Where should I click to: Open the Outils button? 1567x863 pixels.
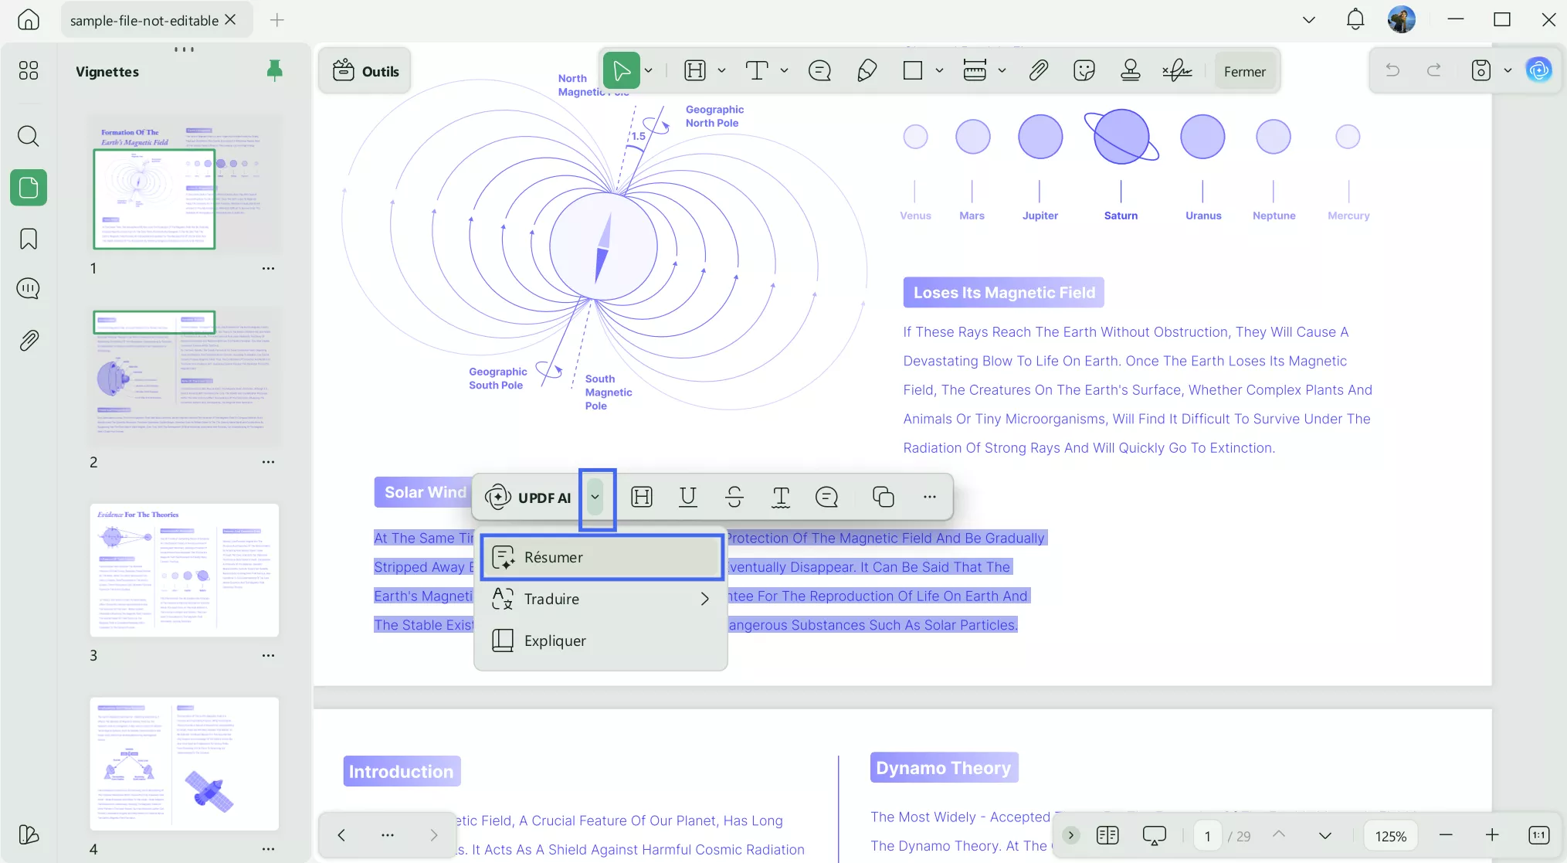(x=365, y=71)
